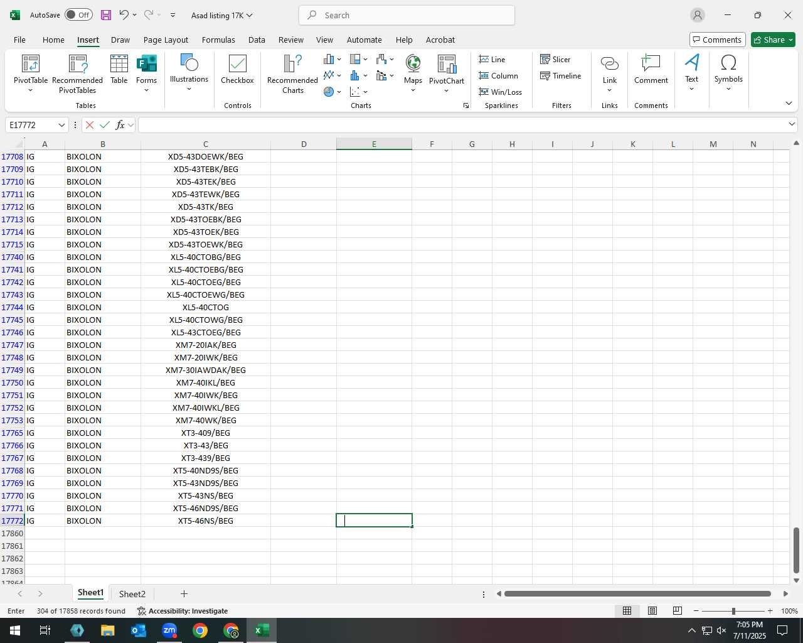Confirm the cell entry with checkmark
803x643 pixels.
coord(105,125)
